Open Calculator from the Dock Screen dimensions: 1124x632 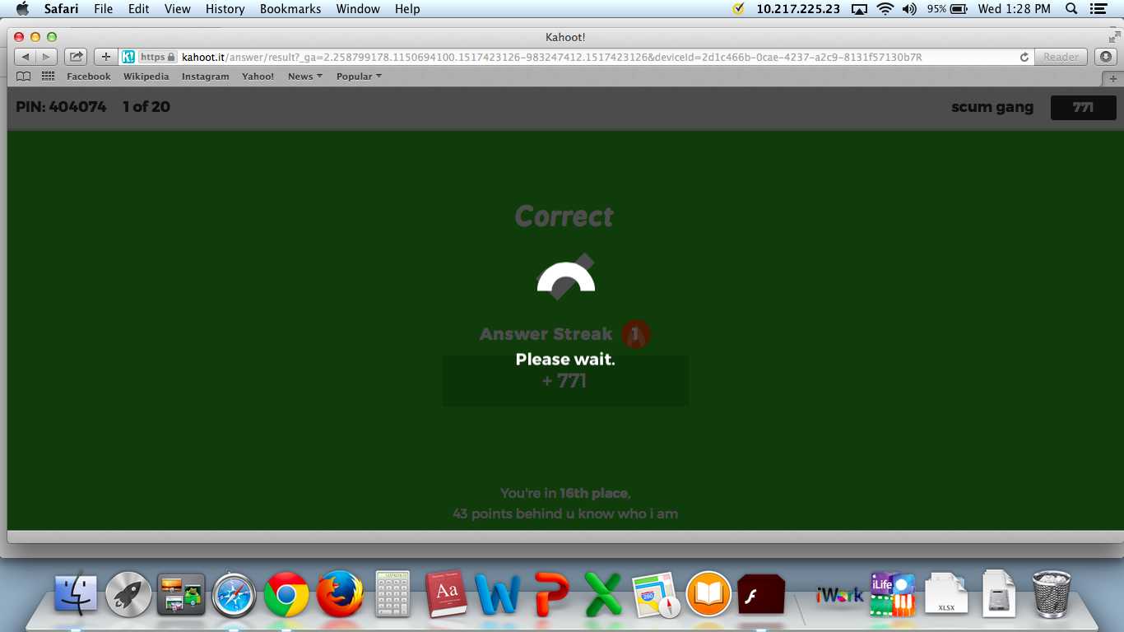pos(392,594)
